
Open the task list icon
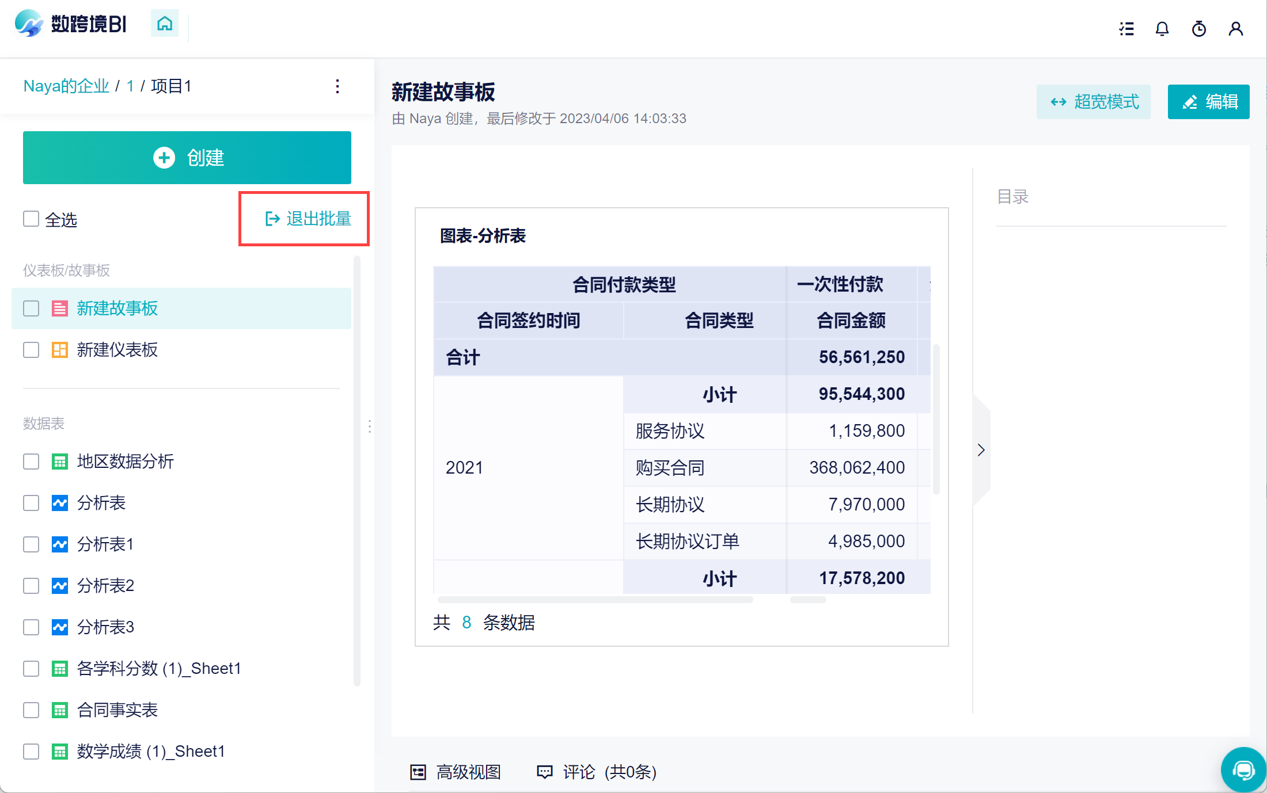(1126, 29)
